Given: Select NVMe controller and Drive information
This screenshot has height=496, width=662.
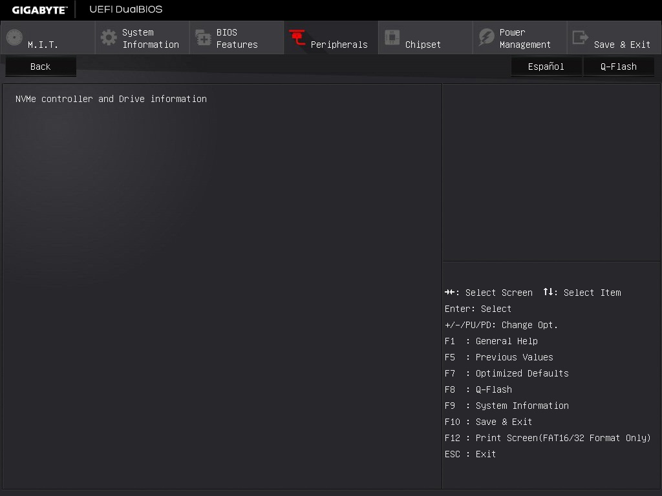Looking at the screenshot, I should (x=111, y=99).
